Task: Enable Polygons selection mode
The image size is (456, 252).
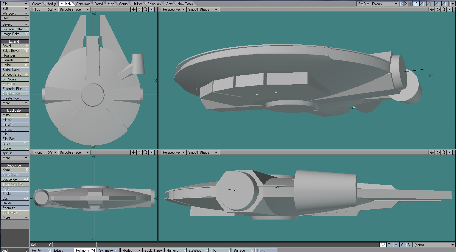Action: coord(85,250)
